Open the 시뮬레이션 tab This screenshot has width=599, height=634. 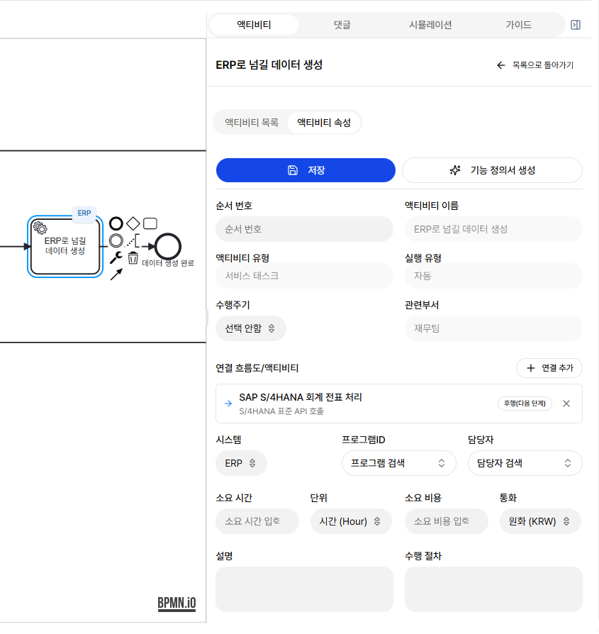coord(430,25)
